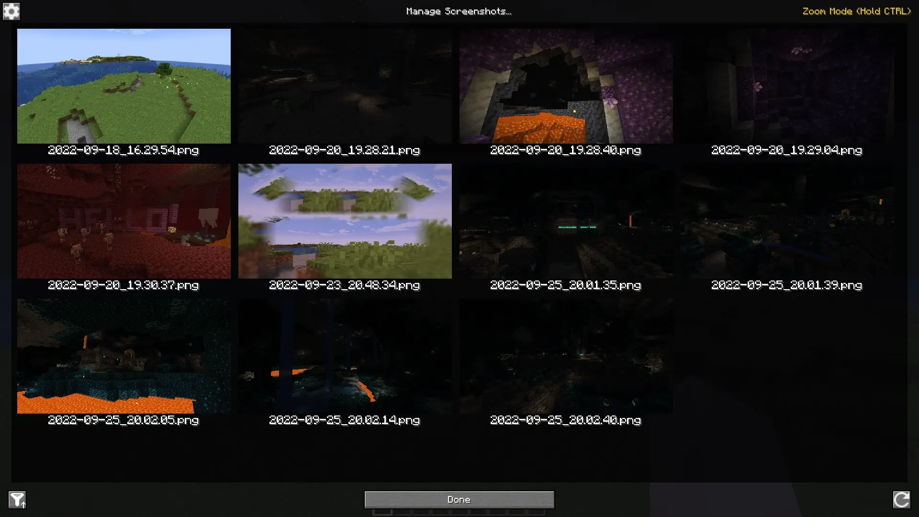Select thumbnail 2022-09-25_20.01.39.png
The image size is (919, 517).
click(787, 221)
